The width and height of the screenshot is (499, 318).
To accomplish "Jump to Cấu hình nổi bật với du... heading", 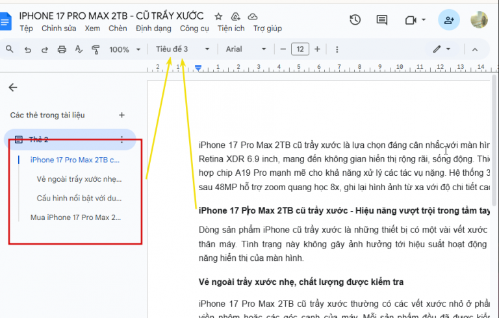I will pyautogui.click(x=79, y=198).
